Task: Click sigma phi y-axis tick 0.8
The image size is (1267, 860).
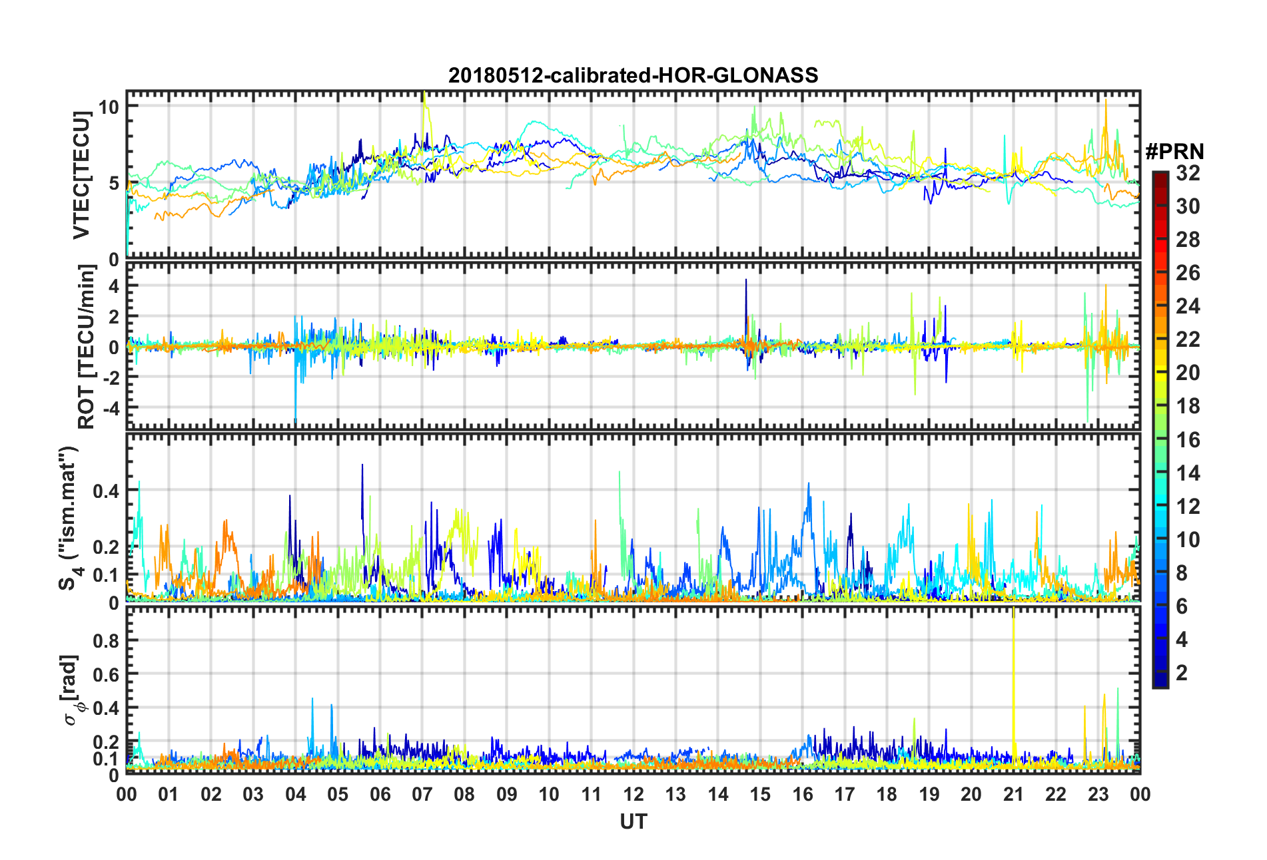Action: (106, 641)
